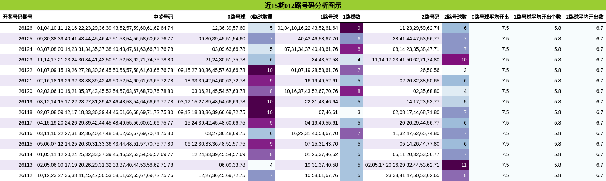The height and width of the screenshot is (181, 606).
Task: Select winning numbers cell of row 26118
Action: coord(105,112)
